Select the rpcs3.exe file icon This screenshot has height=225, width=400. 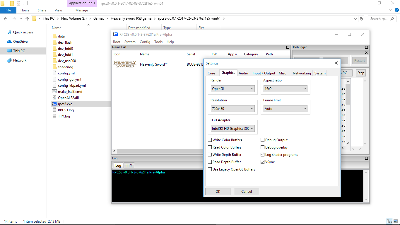coord(54,104)
